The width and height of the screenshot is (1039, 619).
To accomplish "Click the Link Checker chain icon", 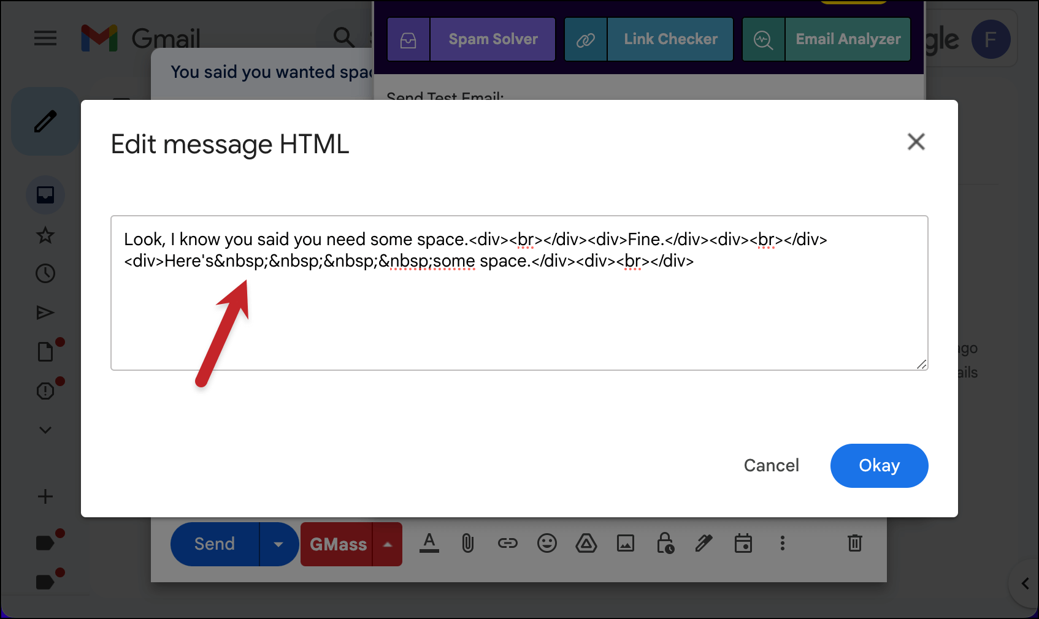I will pyautogui.click(x=586, y=39).
